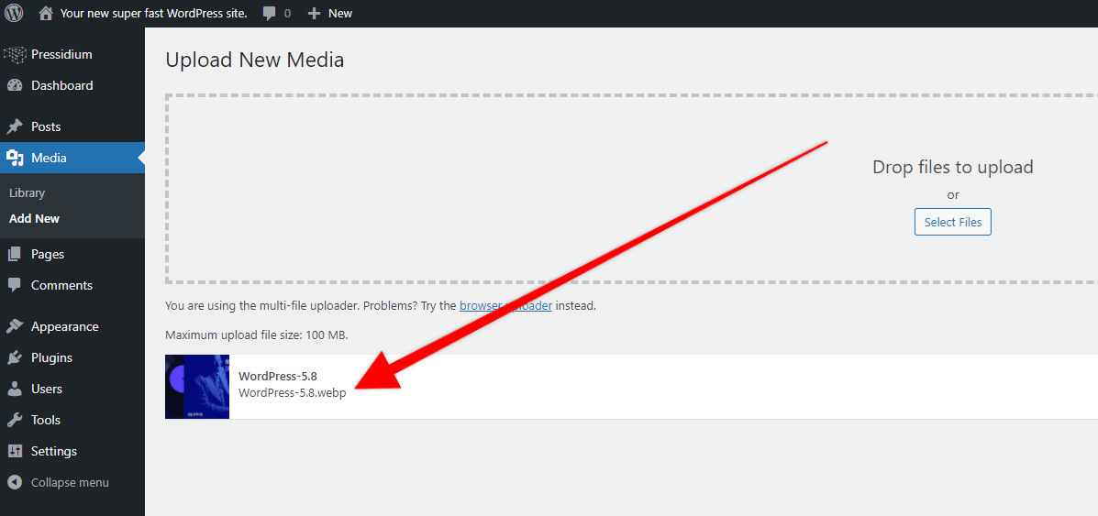The height and width of the screenshot is (516, 1098).
Task: Click the Appearance paintbrush icon
Action: coord(15,326)
